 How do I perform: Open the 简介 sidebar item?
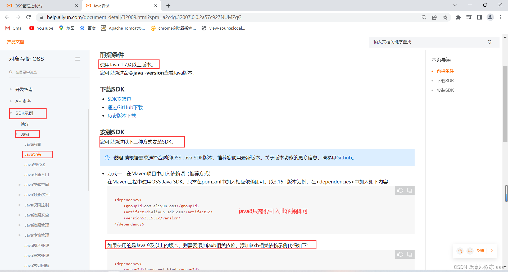pos(25,124)
